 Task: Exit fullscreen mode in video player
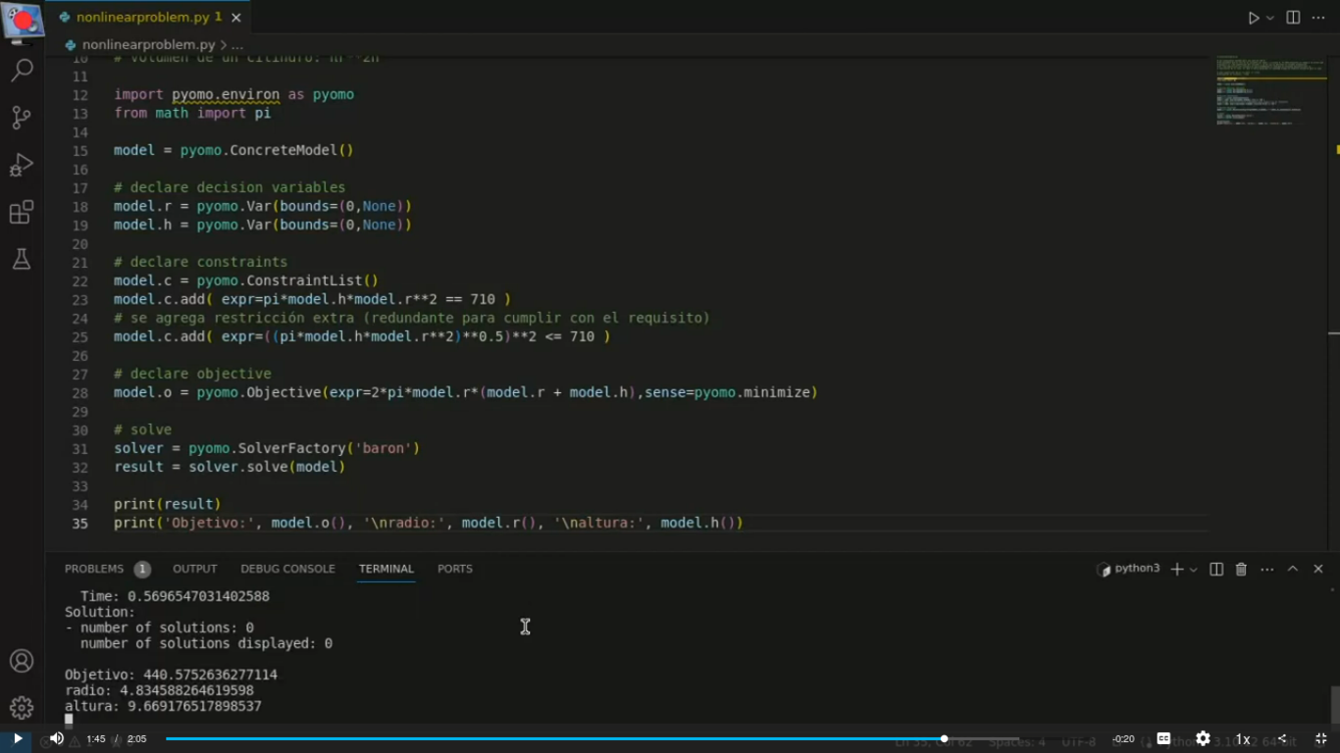(1320, 738)
